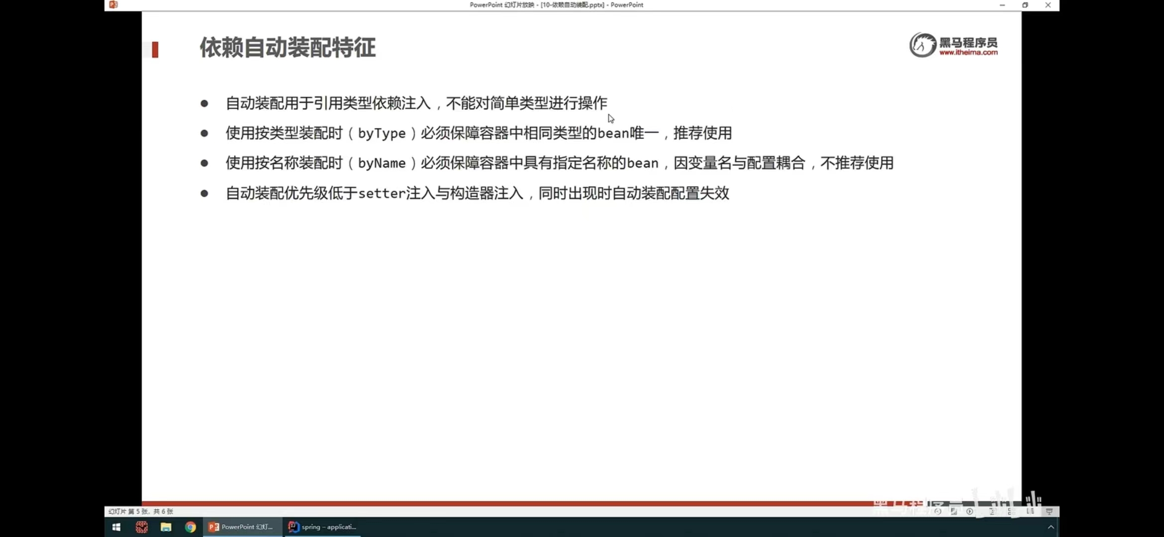Open the see-all-slides grid view icon

coord(1011,511)
